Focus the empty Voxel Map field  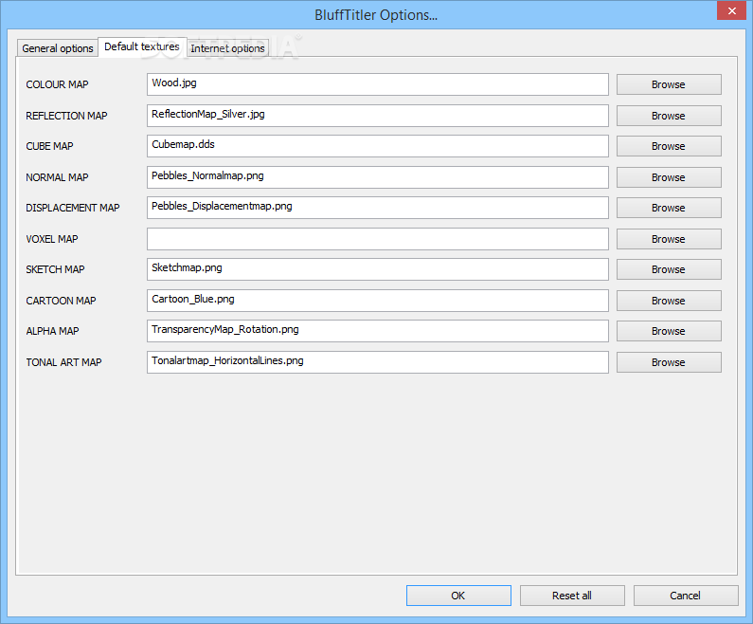[378, 239]
